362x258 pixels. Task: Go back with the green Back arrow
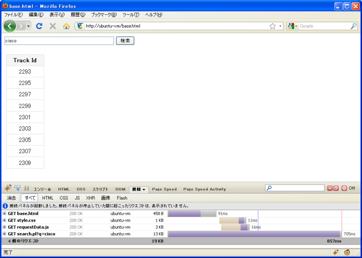tap(10, 26)
